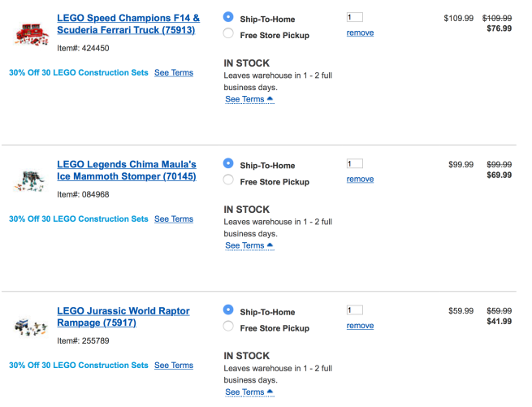Choose Free Store Pickup for Ice Mammoth Stomper

[228, 180]
